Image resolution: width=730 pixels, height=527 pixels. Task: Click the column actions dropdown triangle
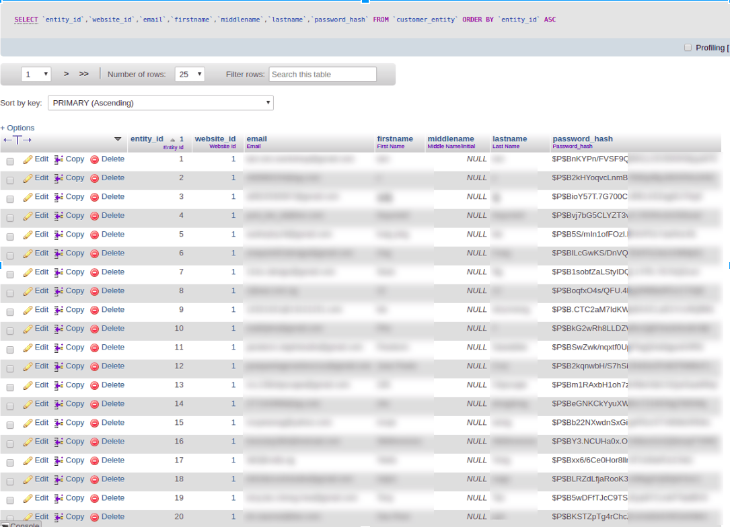pyautogui.click(x=118, y=139)
